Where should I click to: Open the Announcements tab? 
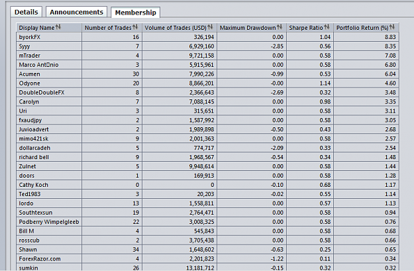[x=76, y=12]
